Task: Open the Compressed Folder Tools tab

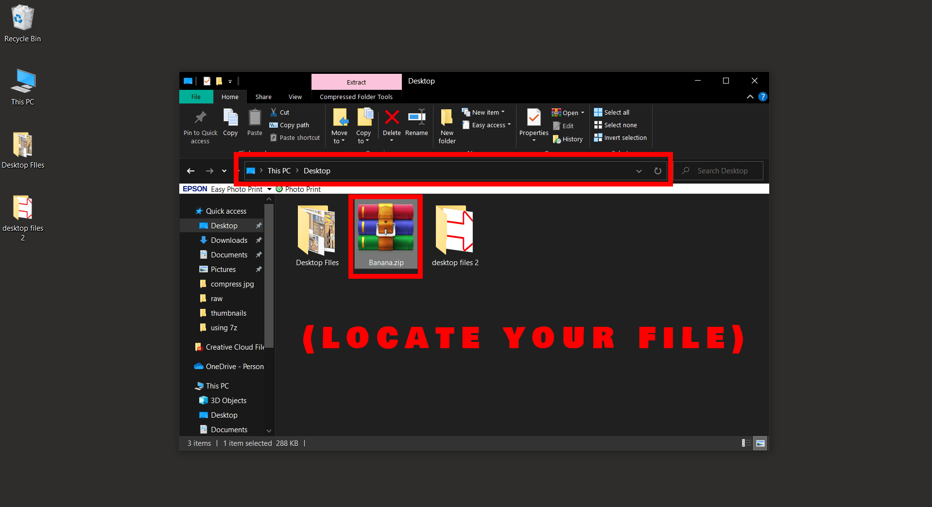Action: pyautogui.click(x=356, y=97)
